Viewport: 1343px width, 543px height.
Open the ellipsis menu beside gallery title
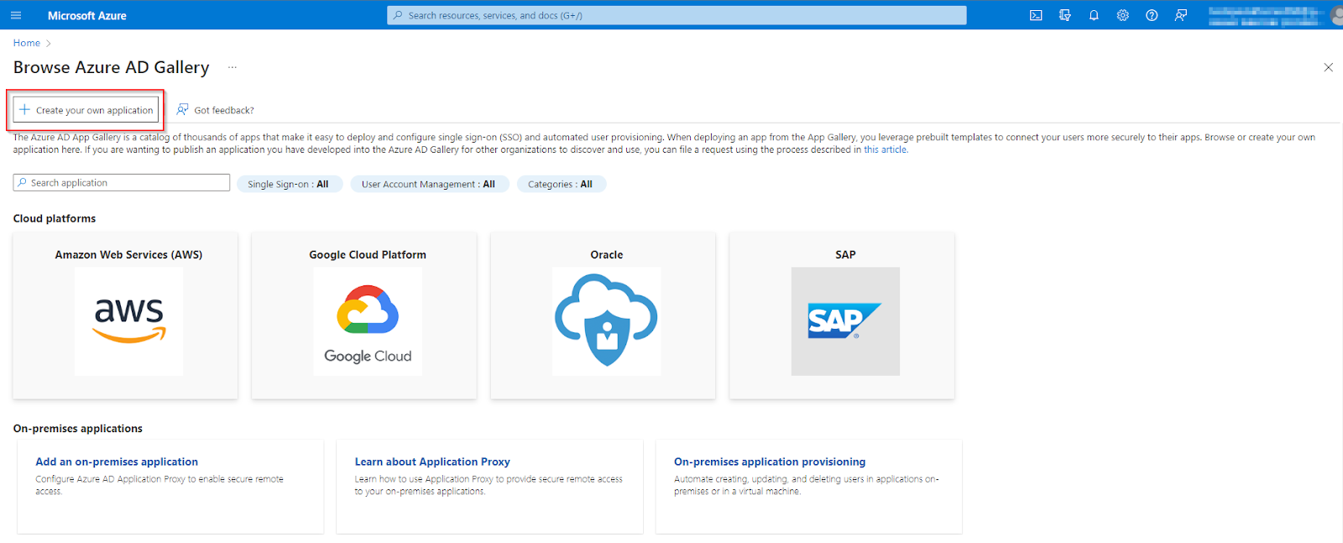coord(233,67)
